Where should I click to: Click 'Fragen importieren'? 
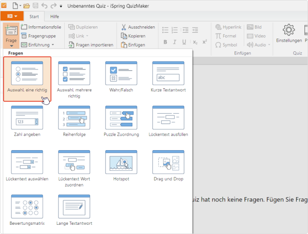[91, 45]
